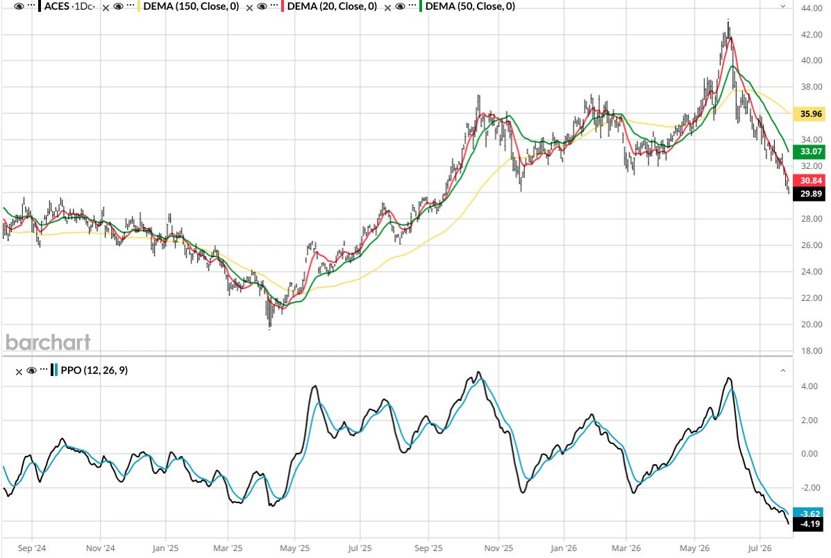Viewport: 831px width, 558px height.
Task: Hide the DEMA (50, Close, 0) line
Action: coord(400,6)
